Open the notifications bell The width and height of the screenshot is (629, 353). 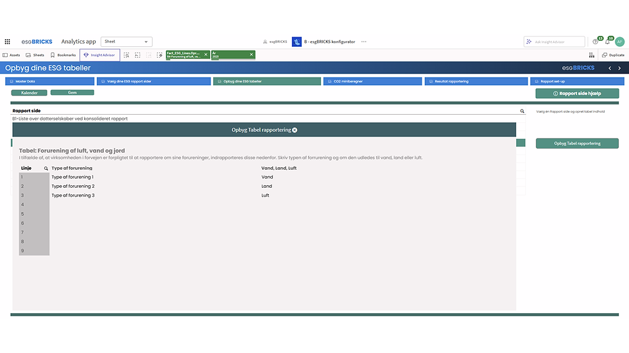607,42
